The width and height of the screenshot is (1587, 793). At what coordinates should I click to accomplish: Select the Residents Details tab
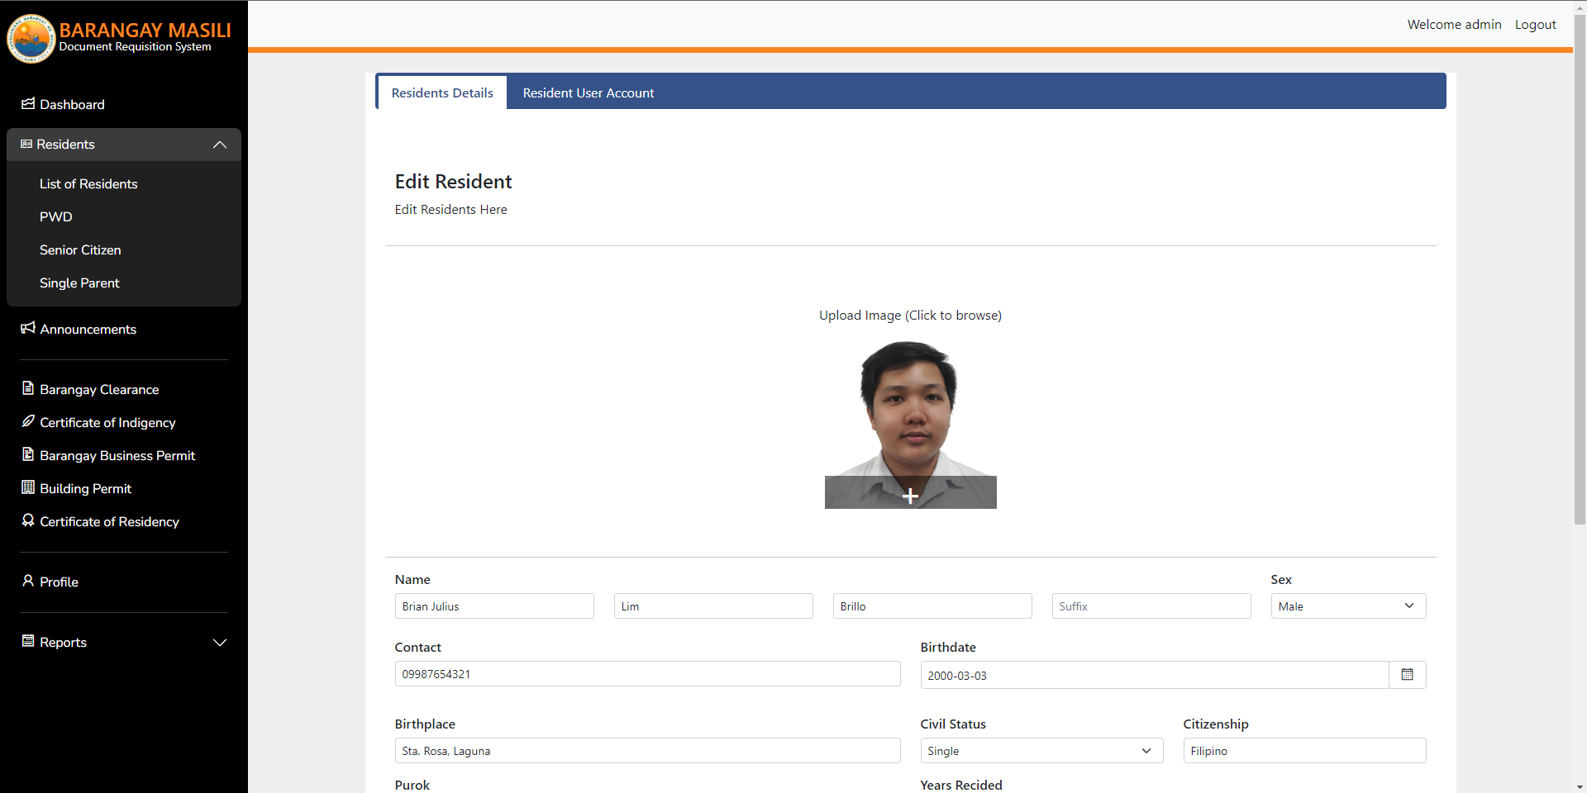tap(442, 93)
